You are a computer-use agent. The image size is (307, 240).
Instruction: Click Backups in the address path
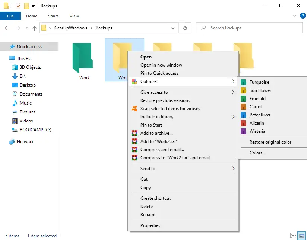[x=104, y=28]
